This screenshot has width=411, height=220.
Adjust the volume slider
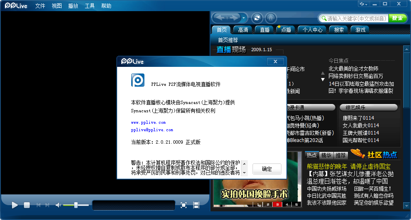pyautogui.click(x=76, y=205)
